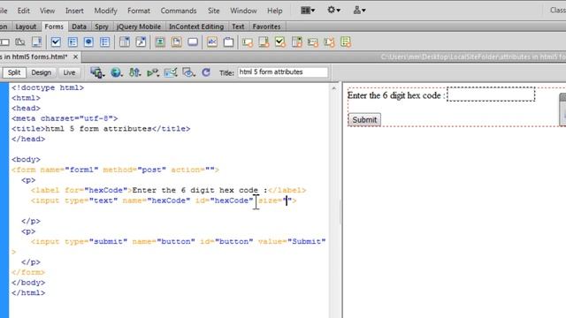Insert Spry Validation Confirm
This screenshot has width=566, height=318.
coord(329,42)
